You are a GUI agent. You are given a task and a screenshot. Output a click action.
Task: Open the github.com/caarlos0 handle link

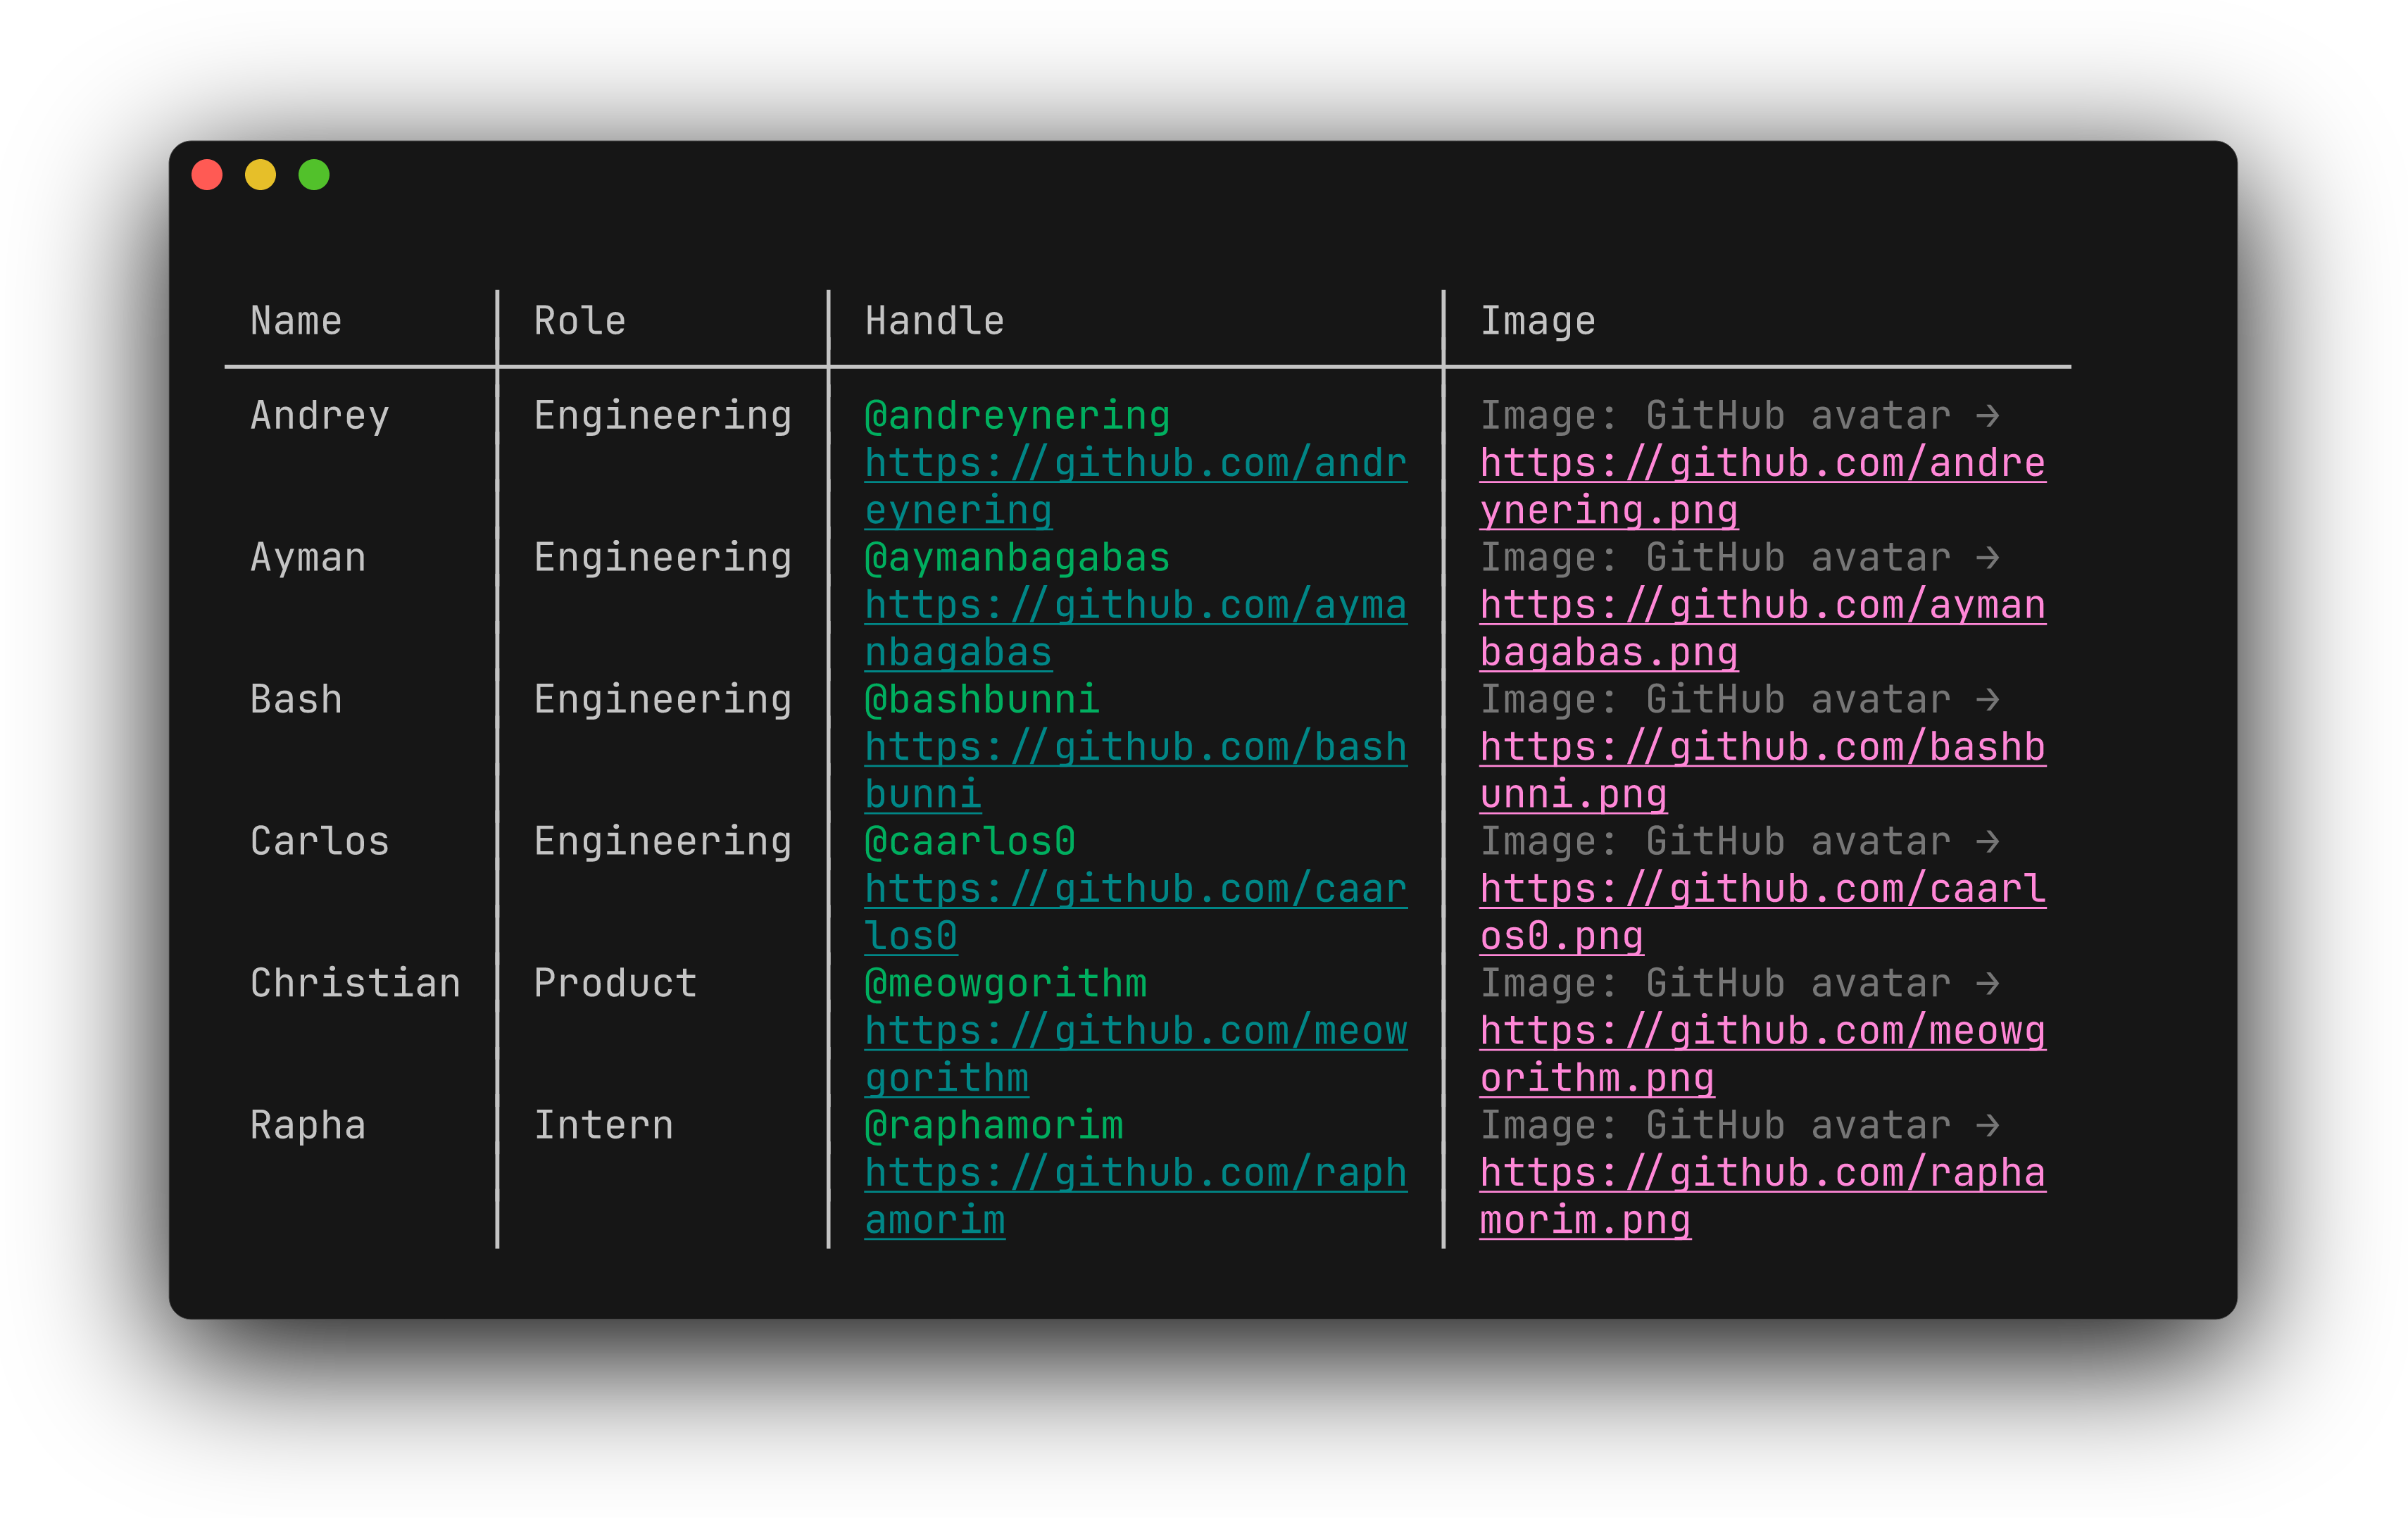coord(1135,913)
